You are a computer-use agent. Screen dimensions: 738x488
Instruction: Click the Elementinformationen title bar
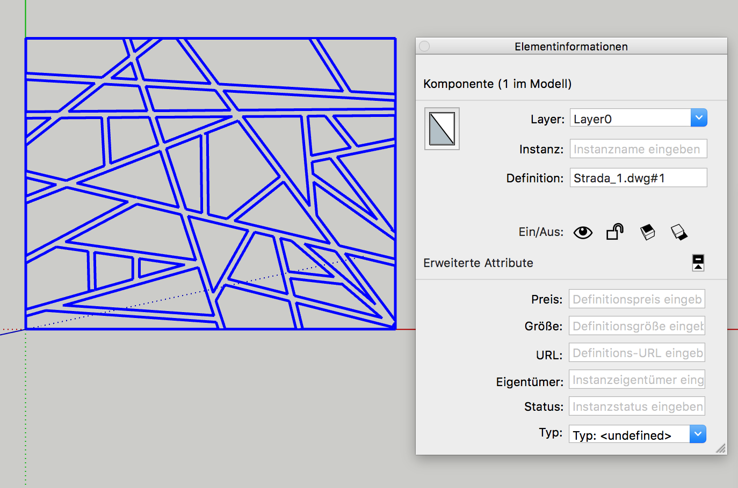(x=571, y=47)
